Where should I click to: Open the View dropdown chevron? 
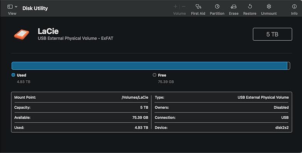point(16,7)
